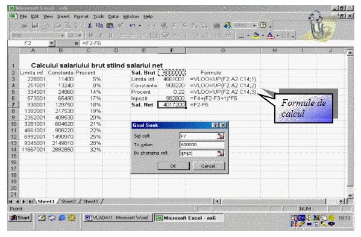
Task: Click the Internet Explorer quick launch icon
Action: coord(62,218)
